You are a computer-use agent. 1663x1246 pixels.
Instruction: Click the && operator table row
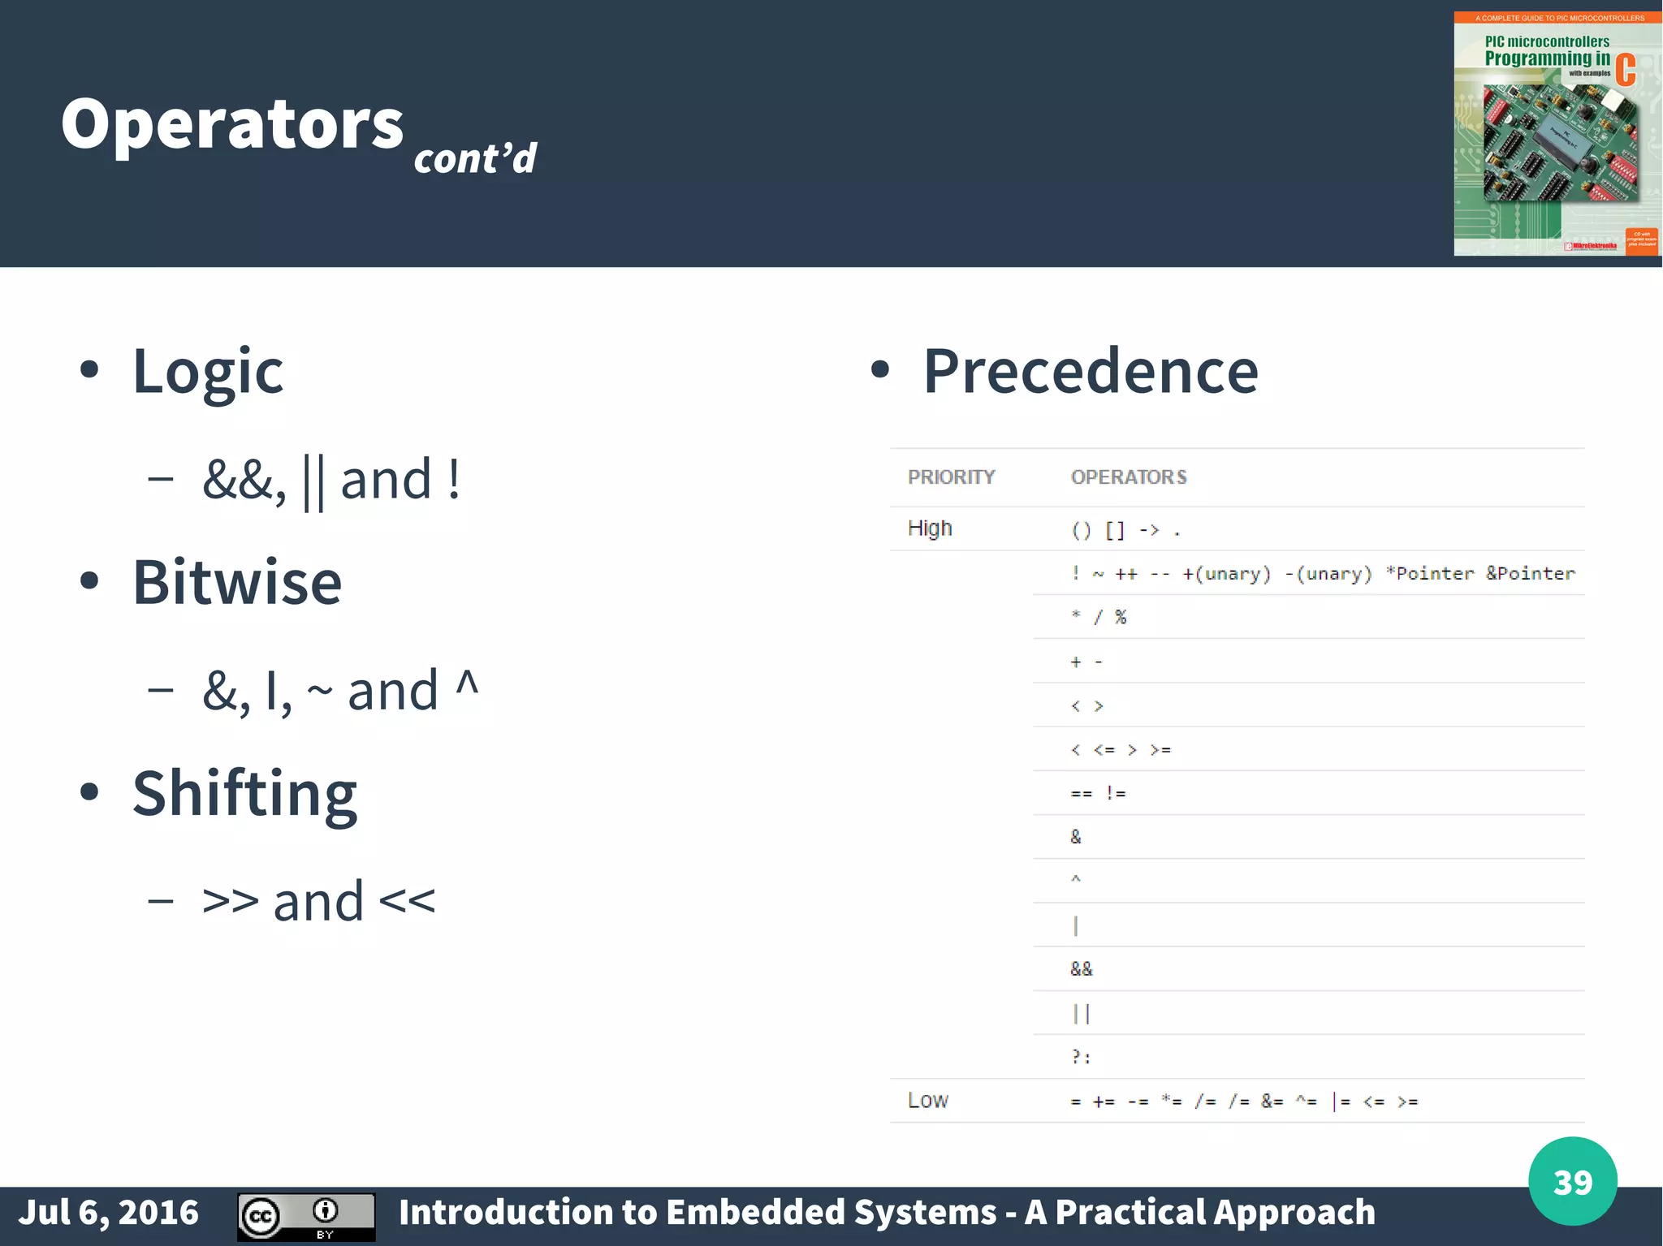1308,969
